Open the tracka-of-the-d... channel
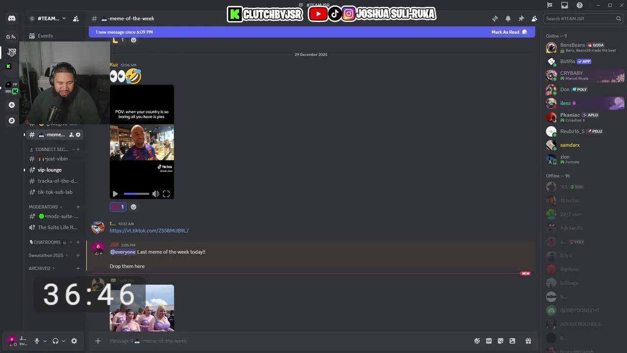The width and height of the screenshot is (627, 353). click(54, 181)
